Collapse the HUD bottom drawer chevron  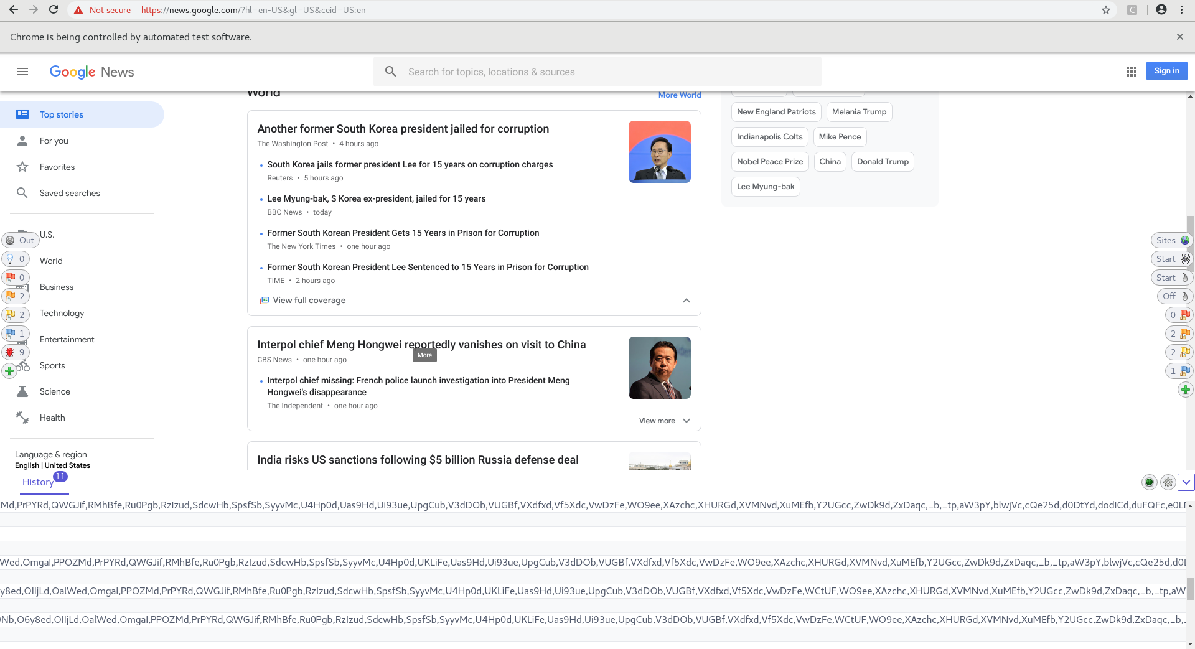click(x=1186, y=482)
